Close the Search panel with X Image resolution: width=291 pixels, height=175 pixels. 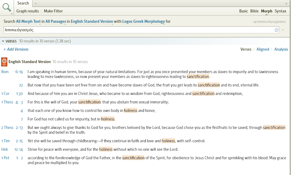coord(286,4)
